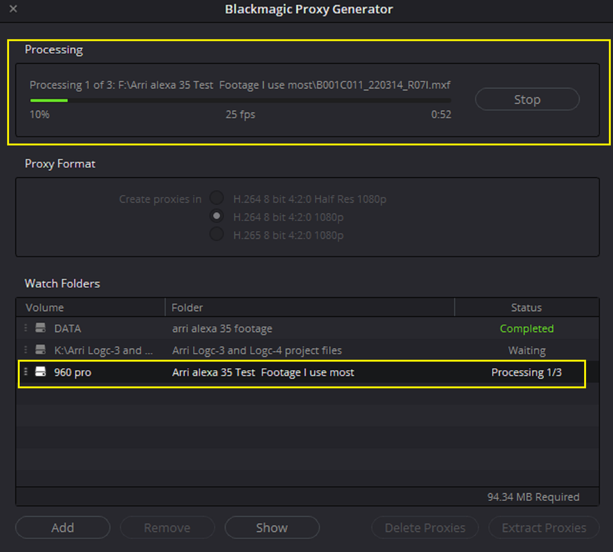
Task: Click the 'Processing 1/3' status cell
Action: coord(526,373)
